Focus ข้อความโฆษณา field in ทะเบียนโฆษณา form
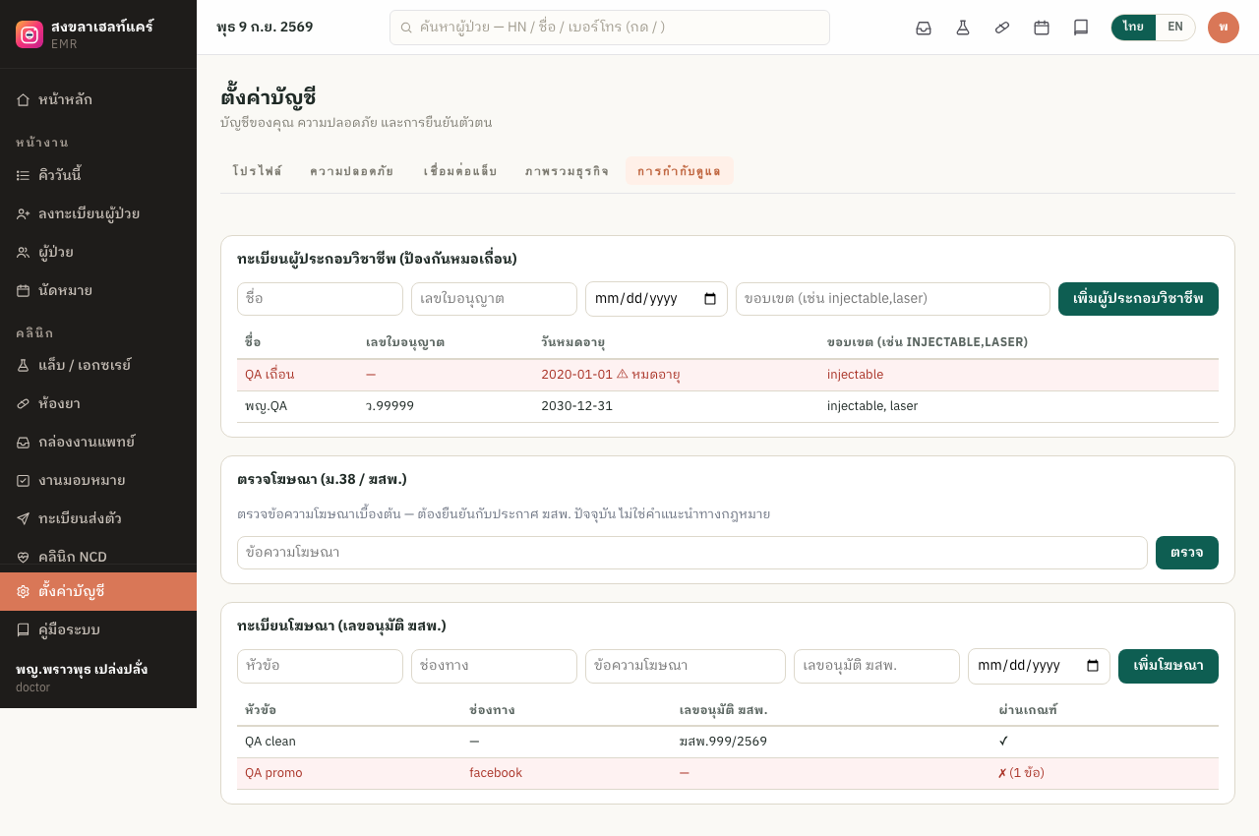Viewport: 1259px width, 836px height. pyautogui.click(x=686, y=666)
